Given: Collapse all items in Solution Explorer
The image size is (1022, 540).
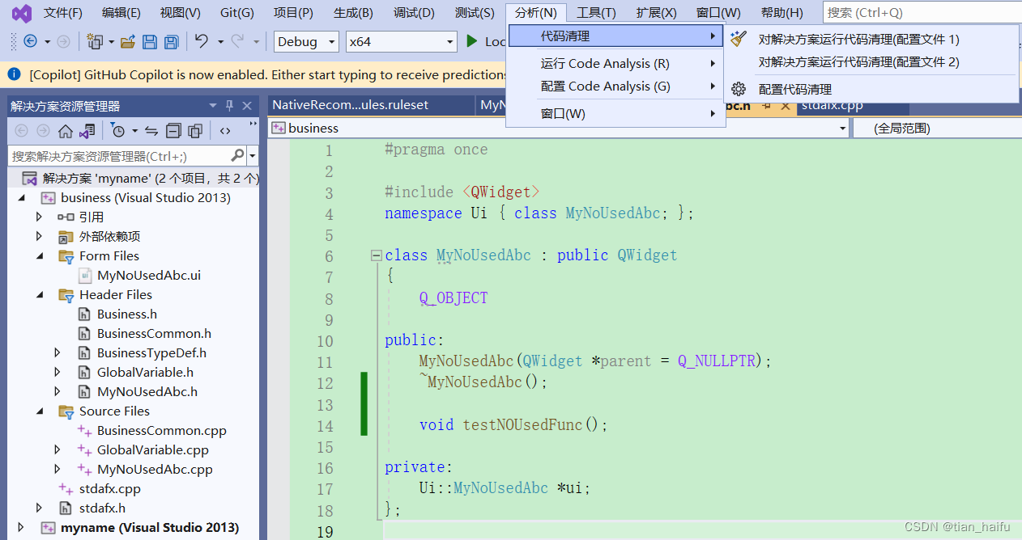Looking at the screenshot, I should [173, 131].
